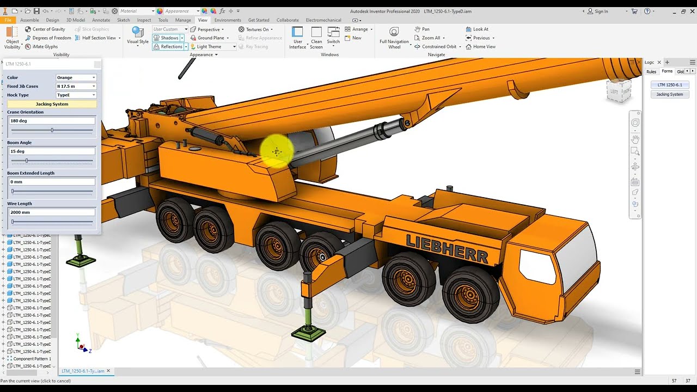This screenshot has height=392, width=697.
Task: Click Jacking System in the Forms panel
Action: pos(670,94)
